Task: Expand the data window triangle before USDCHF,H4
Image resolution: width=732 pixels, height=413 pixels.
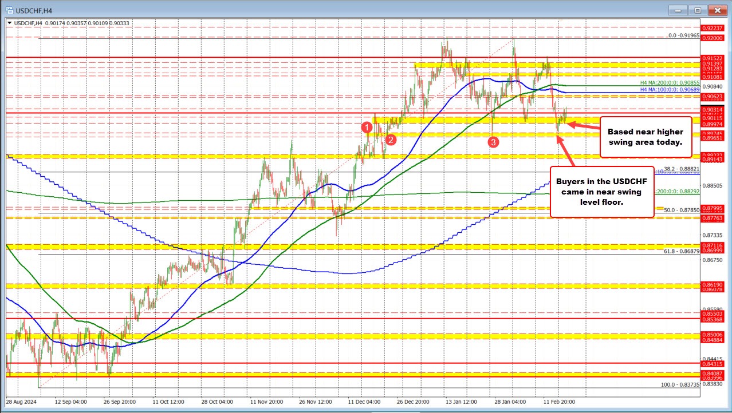Action: tap(9, 22)
